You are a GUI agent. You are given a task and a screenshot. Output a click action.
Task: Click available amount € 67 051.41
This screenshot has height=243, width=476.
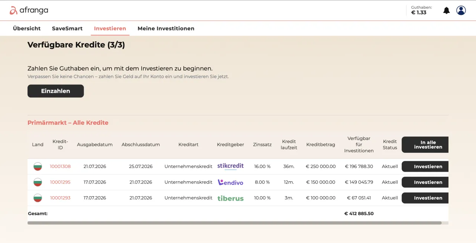[x=359, y=198]
